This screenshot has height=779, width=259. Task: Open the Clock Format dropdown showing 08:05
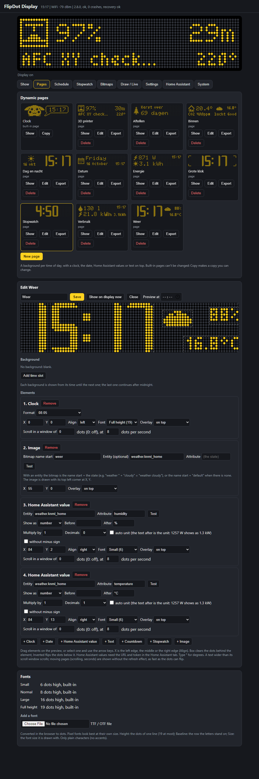pos(59,413)
